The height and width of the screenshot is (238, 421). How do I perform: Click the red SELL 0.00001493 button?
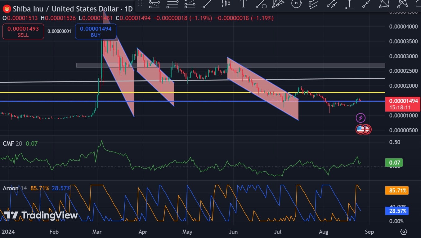point(23,32)
